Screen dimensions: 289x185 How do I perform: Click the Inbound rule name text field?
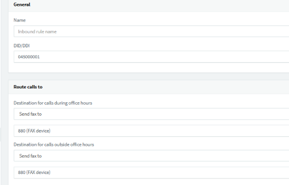[151, 32]
